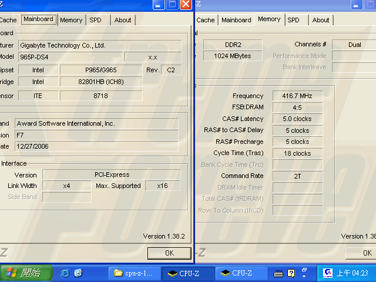Open the SPD tab in the left window

pyautogui.click(x=95, y=20)
